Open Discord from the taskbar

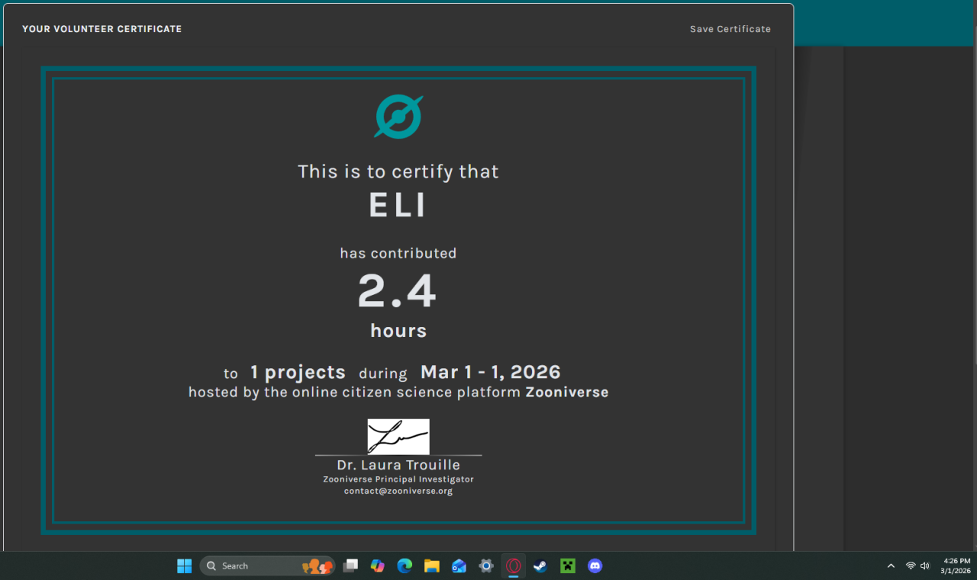[x=595, y=566]
